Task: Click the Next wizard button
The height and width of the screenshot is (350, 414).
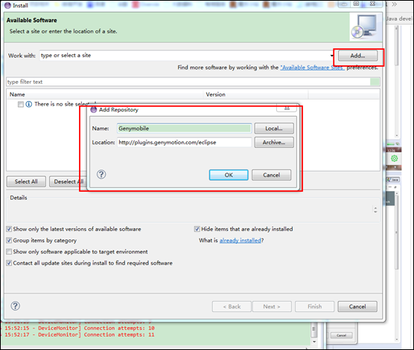Action: coord(272,306)
